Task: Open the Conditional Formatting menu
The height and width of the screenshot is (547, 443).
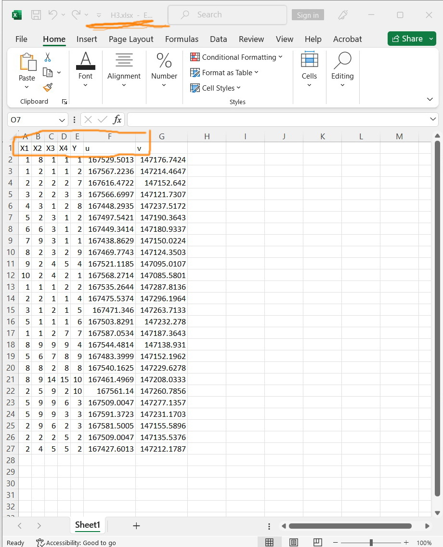Action: click(236, 57)
